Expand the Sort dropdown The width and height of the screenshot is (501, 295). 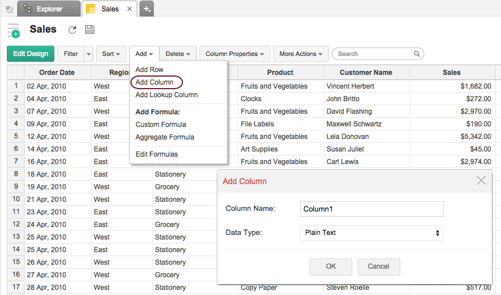(x=111, y=54)
